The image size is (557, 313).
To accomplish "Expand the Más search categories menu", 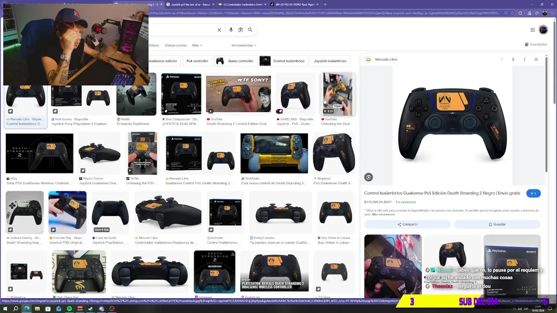I will tap(197, 45).
